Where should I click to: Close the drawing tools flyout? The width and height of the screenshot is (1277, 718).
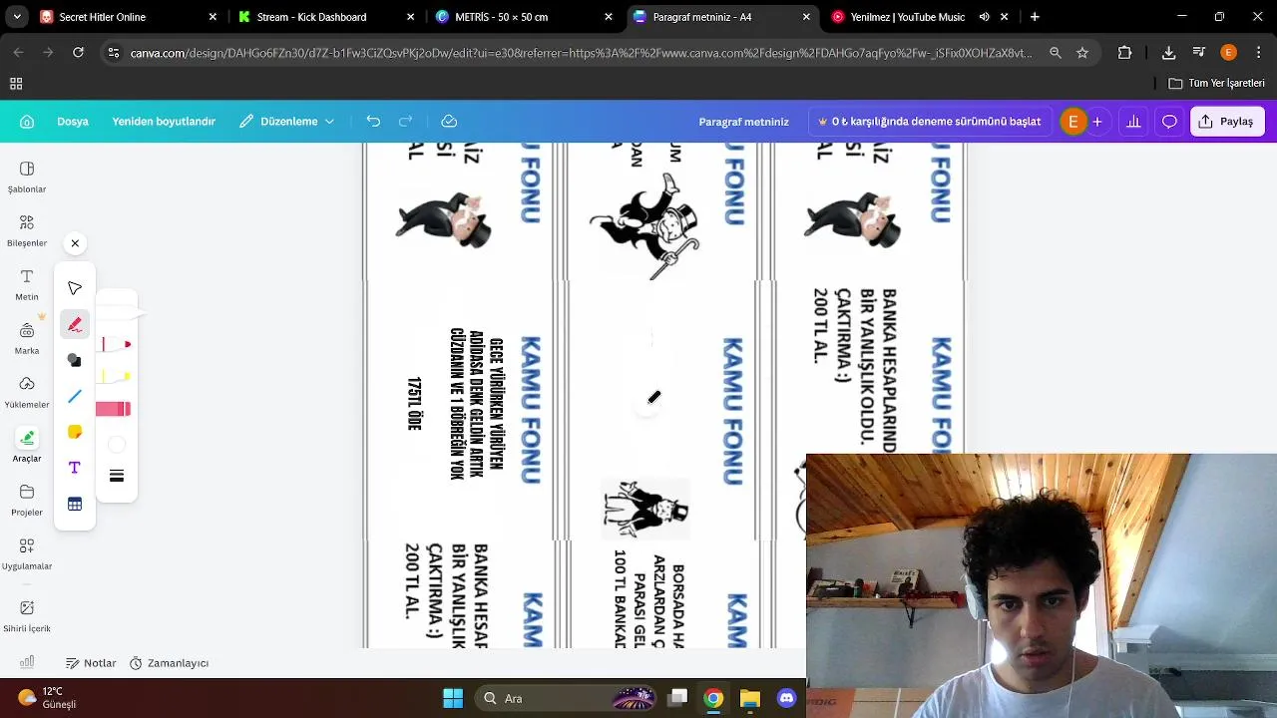(75, 243)
